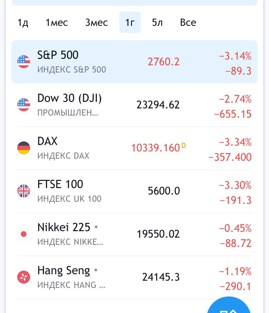Click the Japan flag icon beside Nikkei 225
Image resolution: width=269 pixels, height=313 pixels.
[24, 234]
